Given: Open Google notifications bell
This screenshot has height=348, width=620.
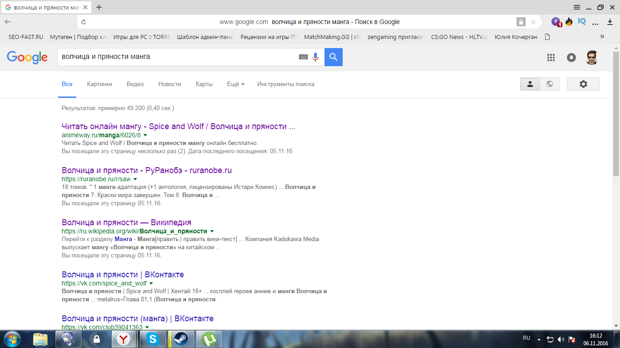Looking at the screenshot, I should 571,57.
